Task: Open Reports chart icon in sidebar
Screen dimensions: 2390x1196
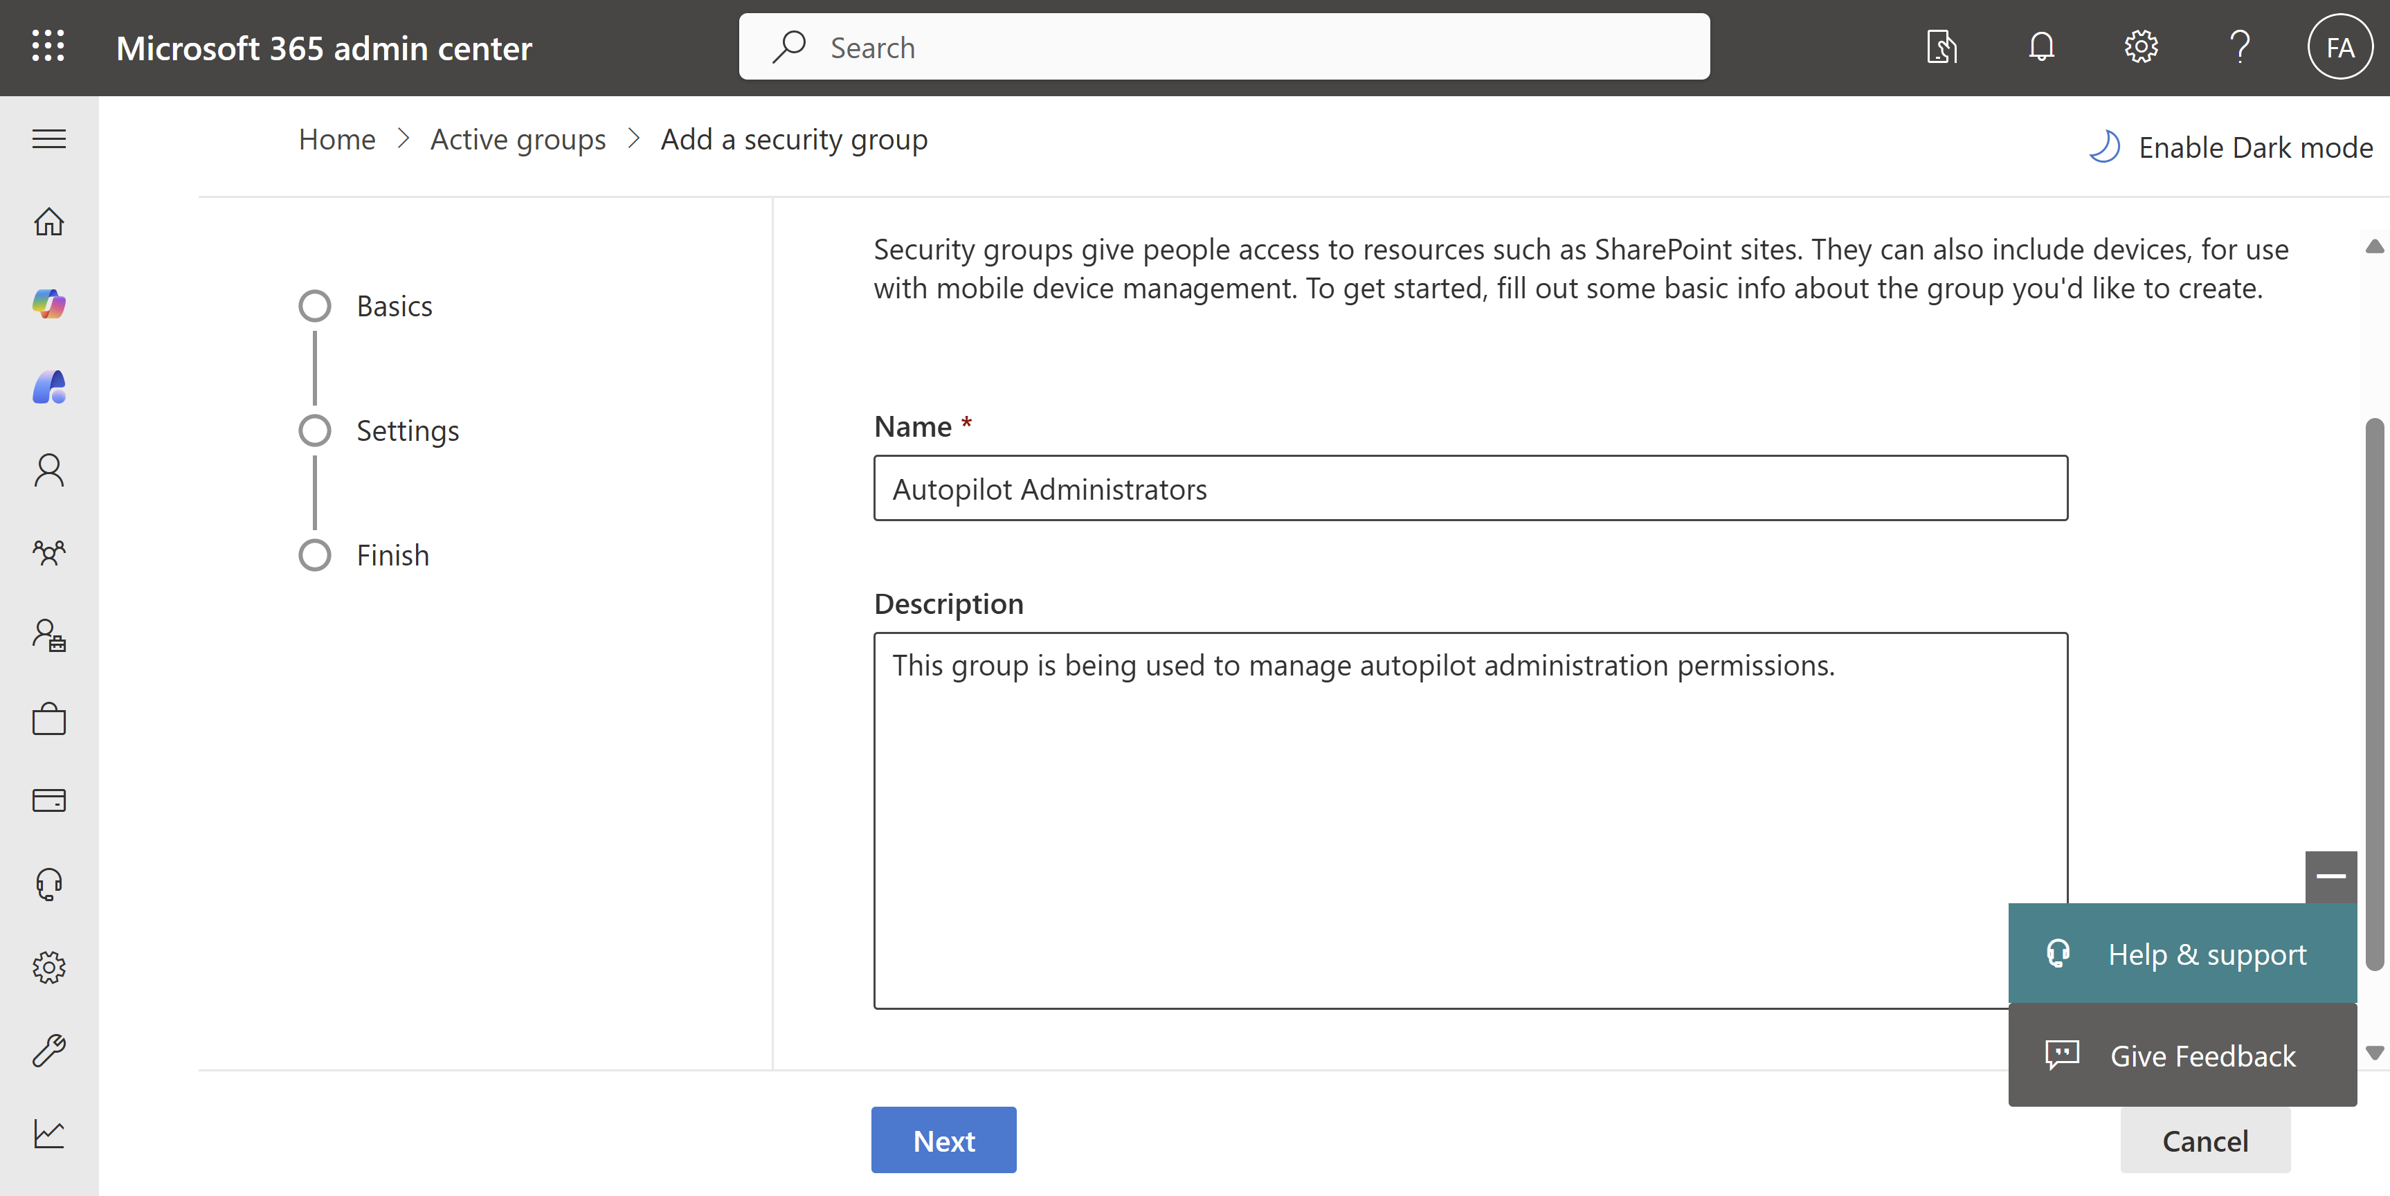Action: point(49,1133)
